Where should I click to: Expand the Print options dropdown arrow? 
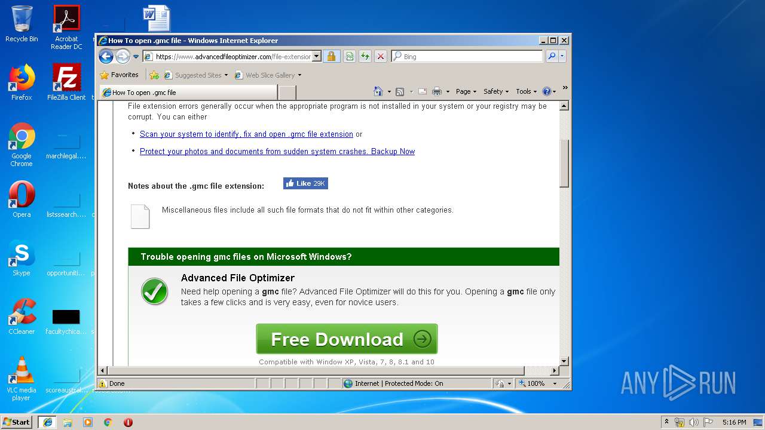point(448,92)
